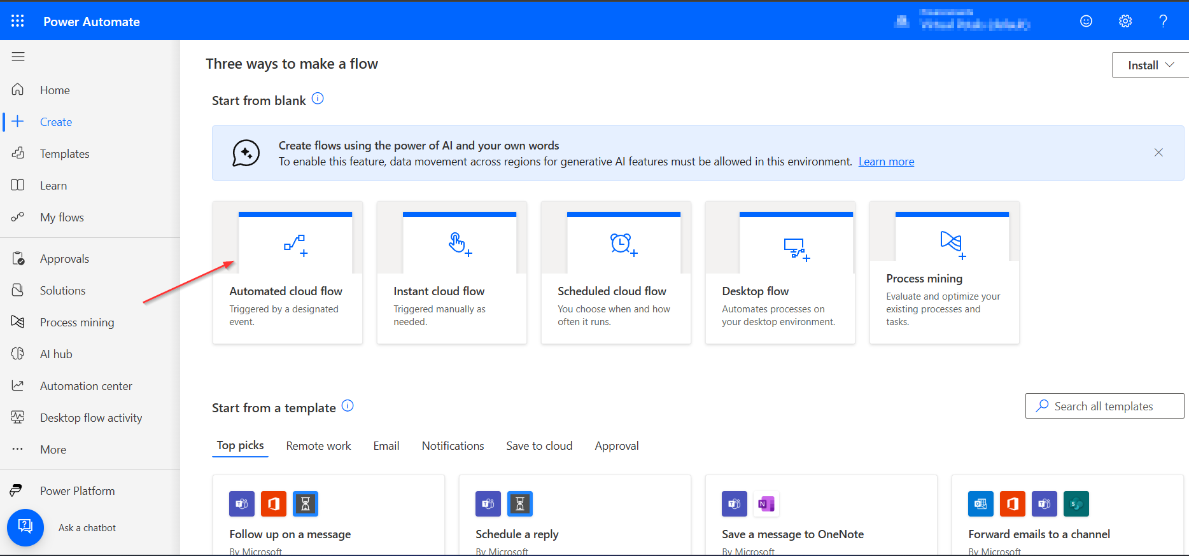
Task: Click the Learn book icon
Action: point(18,185)
